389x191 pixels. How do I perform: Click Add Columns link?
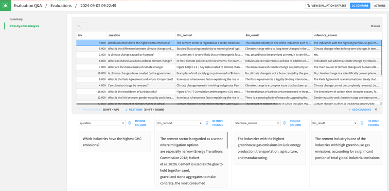tap(359, 110)
